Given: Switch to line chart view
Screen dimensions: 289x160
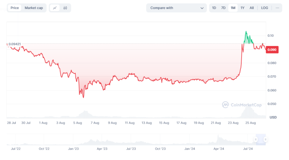Looking at the screenshot, I should pyautogui.click(x=55, y=8).
